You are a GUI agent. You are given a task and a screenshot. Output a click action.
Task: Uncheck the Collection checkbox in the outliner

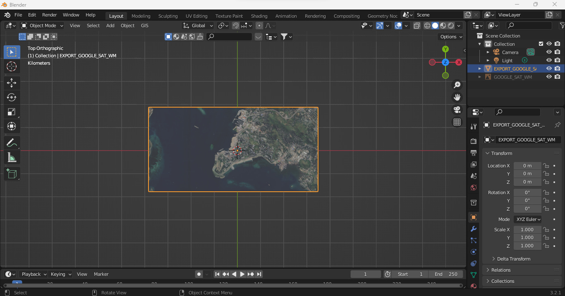click(x=540, y=44)
